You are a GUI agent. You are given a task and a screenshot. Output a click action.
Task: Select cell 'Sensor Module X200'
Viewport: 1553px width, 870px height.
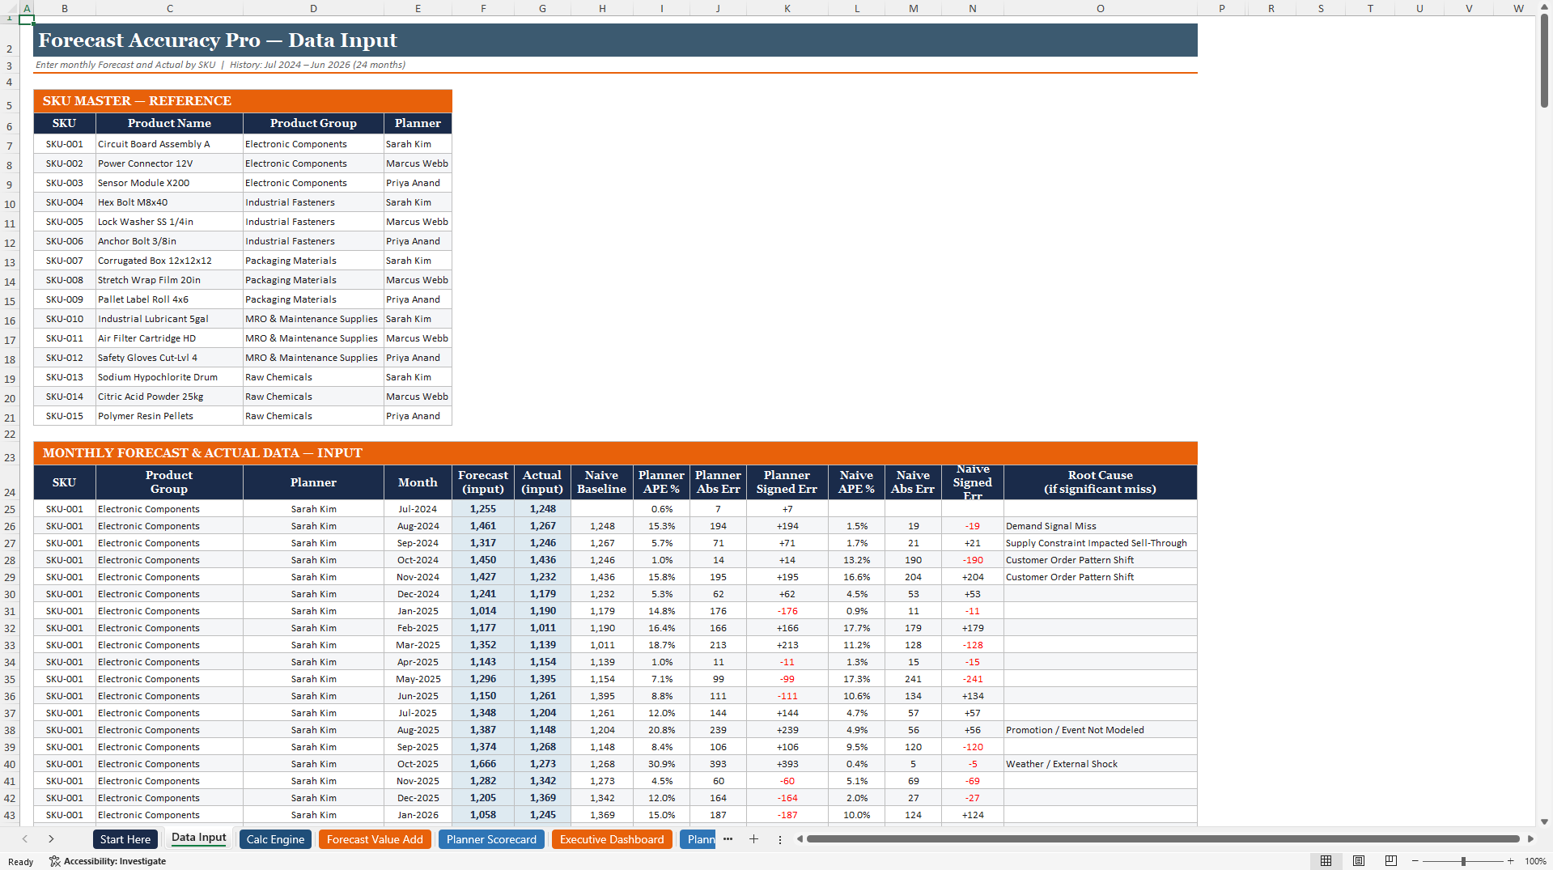pyautogui.click(x=169, y=183)
